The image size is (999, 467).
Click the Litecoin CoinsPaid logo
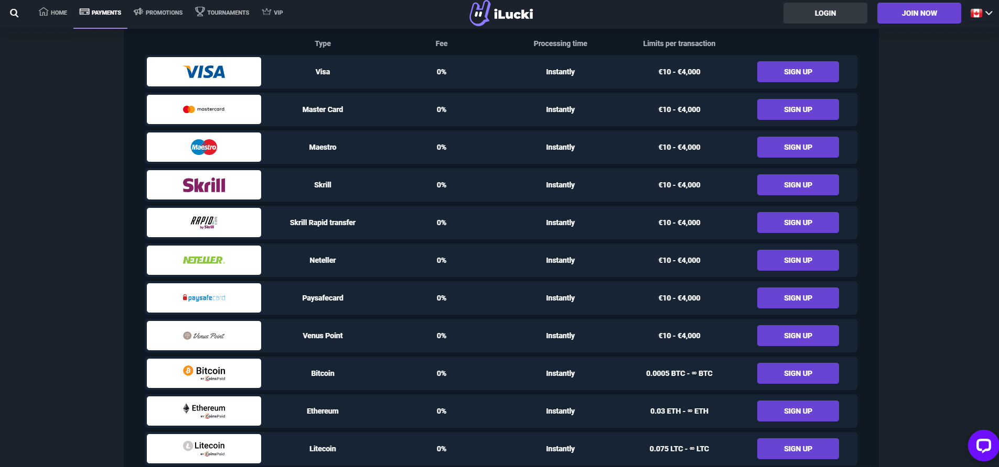point(204,449)
